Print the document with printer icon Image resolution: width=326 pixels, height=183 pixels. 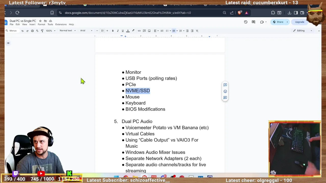32,31
